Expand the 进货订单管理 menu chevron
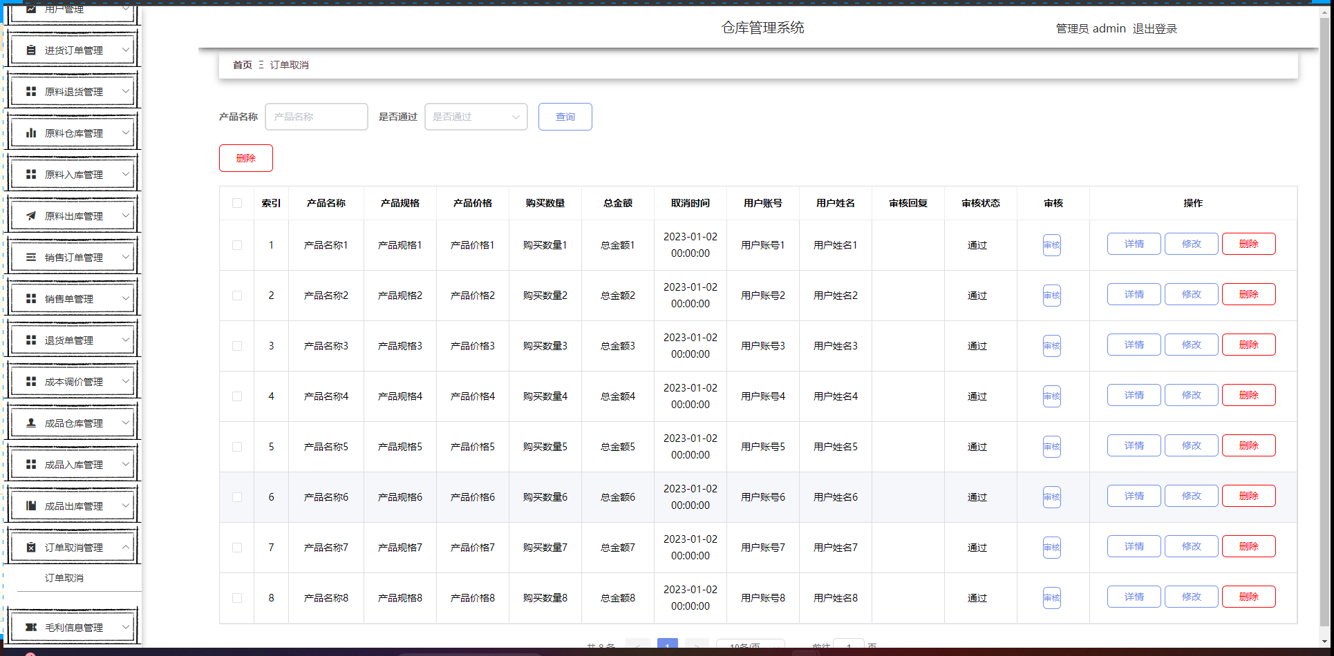Image resolution: width=1334 pixels, height=656 pixels. 126,50
